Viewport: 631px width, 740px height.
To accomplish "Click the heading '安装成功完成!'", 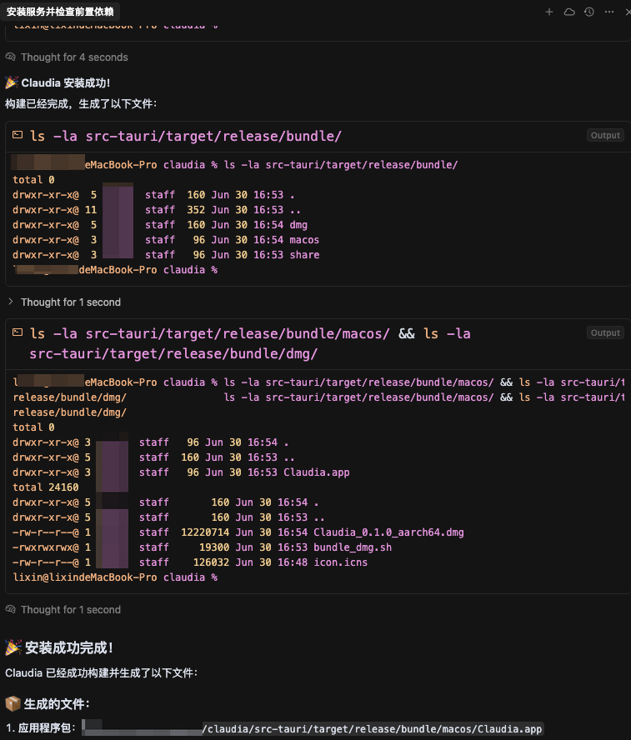I will (x=69, y=647).
